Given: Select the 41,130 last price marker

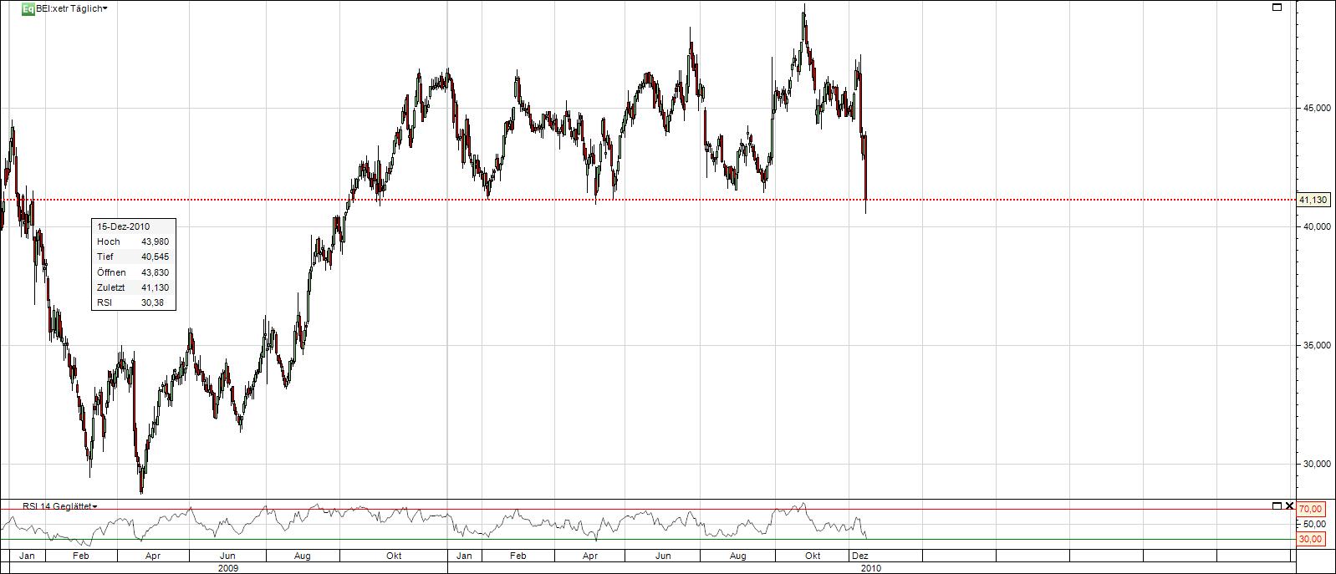Looking at the screenshot, I should coord(1313,200).
